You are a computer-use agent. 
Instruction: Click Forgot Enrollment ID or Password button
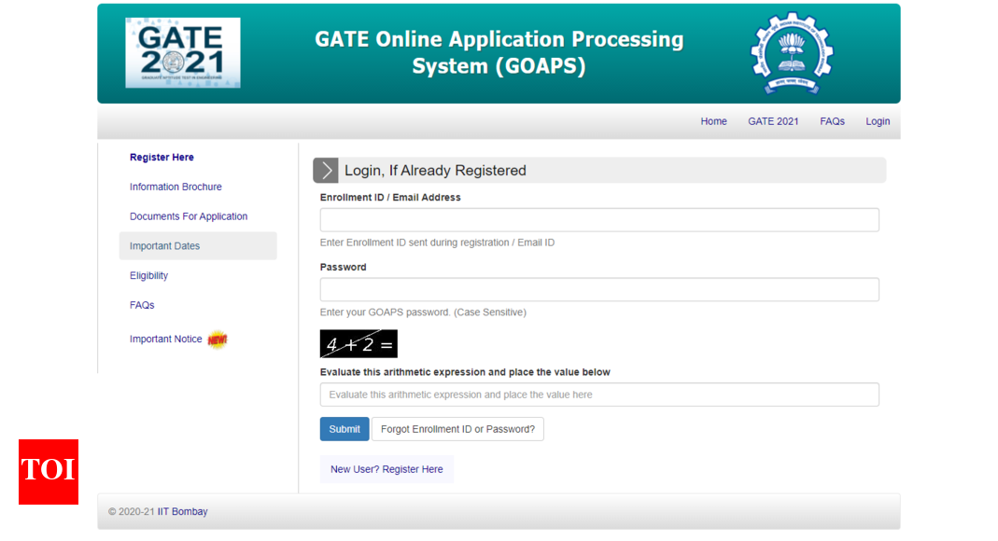tap(457, 429)
